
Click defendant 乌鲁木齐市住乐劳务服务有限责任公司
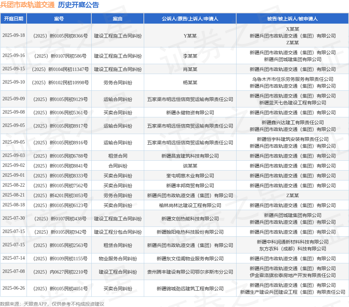(x=292, y=79)
